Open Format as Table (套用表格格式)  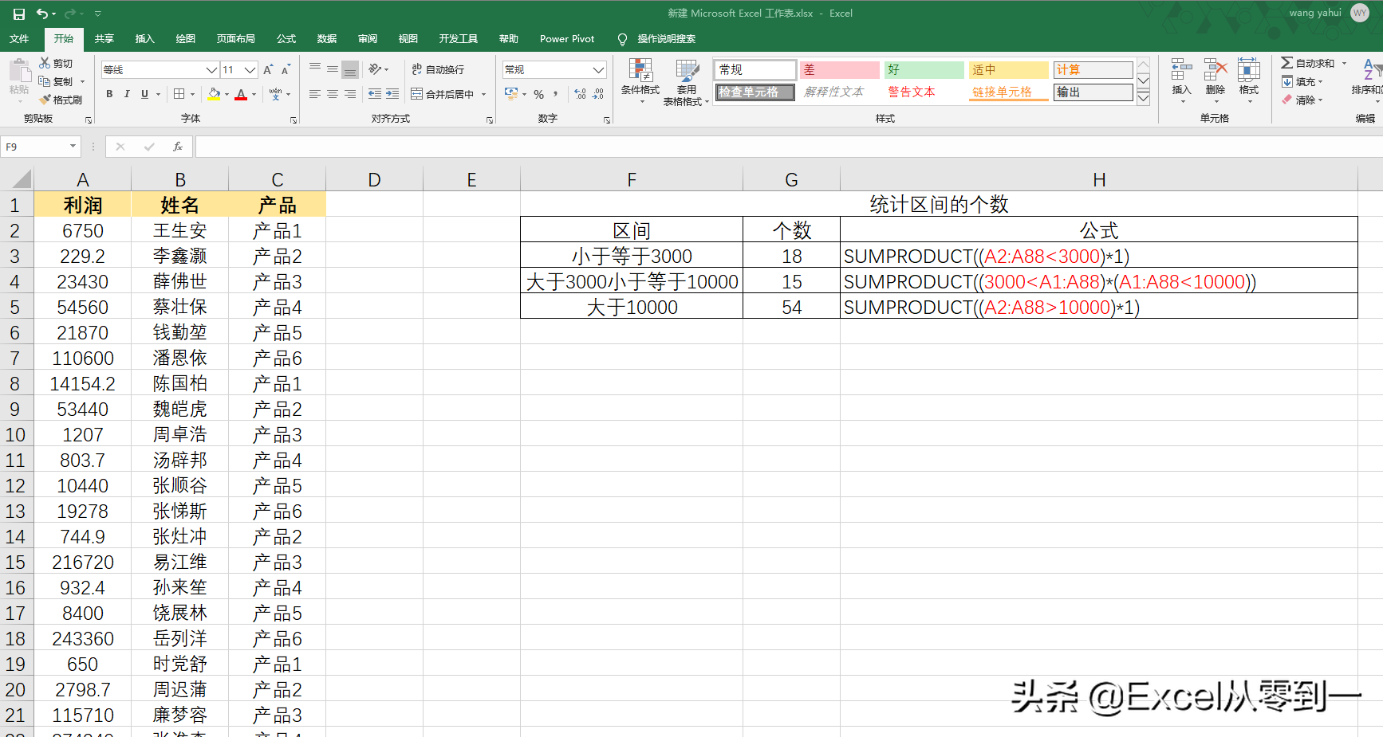coord(686,81)
